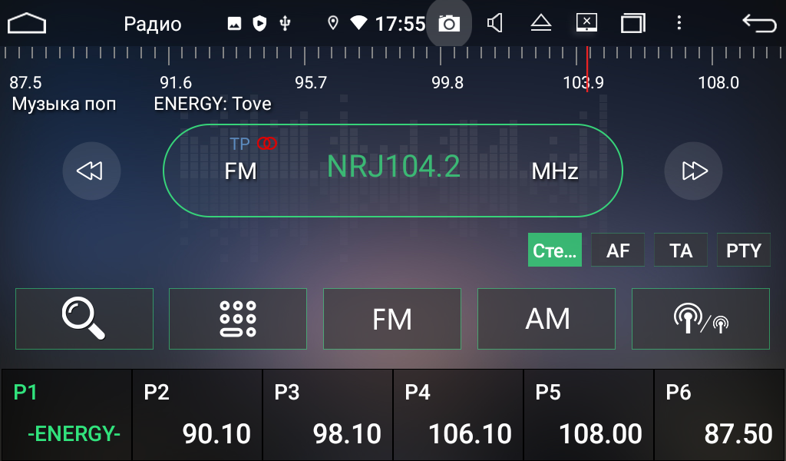Select preset P4 106.10
Image resolution: width=786 pixels, height=461 pixels.
458,415
